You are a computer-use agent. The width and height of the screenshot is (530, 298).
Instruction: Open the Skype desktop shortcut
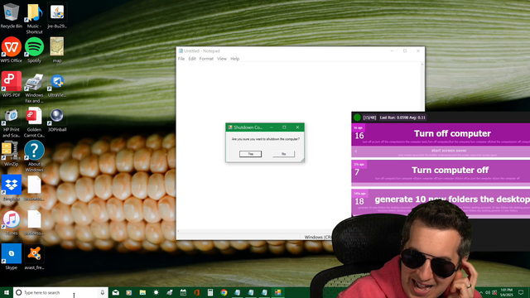click(11, 257)
